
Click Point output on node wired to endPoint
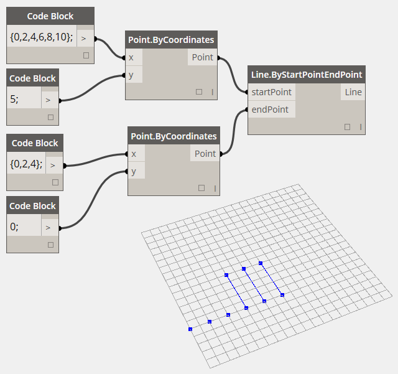(x=205, y=154)
